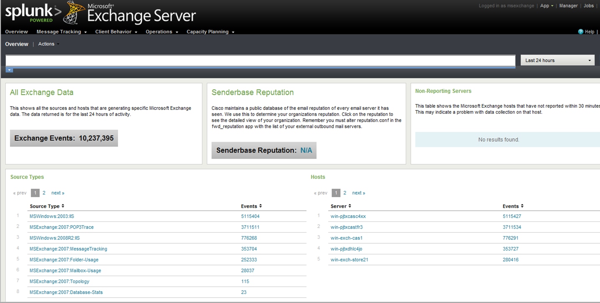Click into the search input field

click(x=260, y=61)
